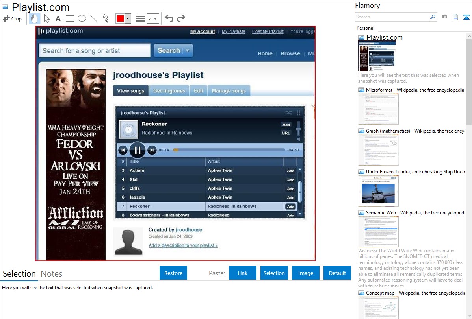Click previous track button in captured player

123,150
